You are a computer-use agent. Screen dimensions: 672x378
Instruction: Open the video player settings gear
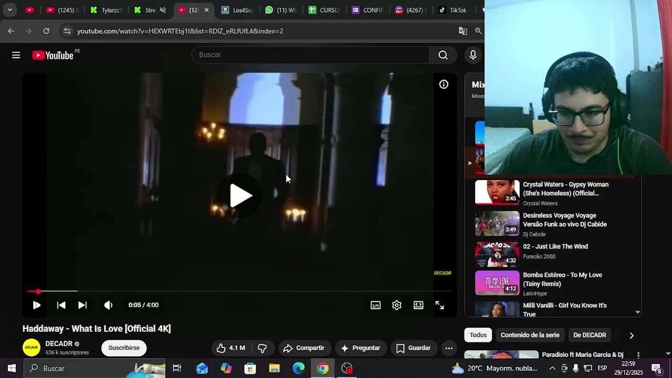[x=397, y=305]
